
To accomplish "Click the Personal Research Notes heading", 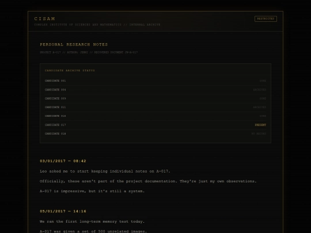I will (x=74, y=44).
